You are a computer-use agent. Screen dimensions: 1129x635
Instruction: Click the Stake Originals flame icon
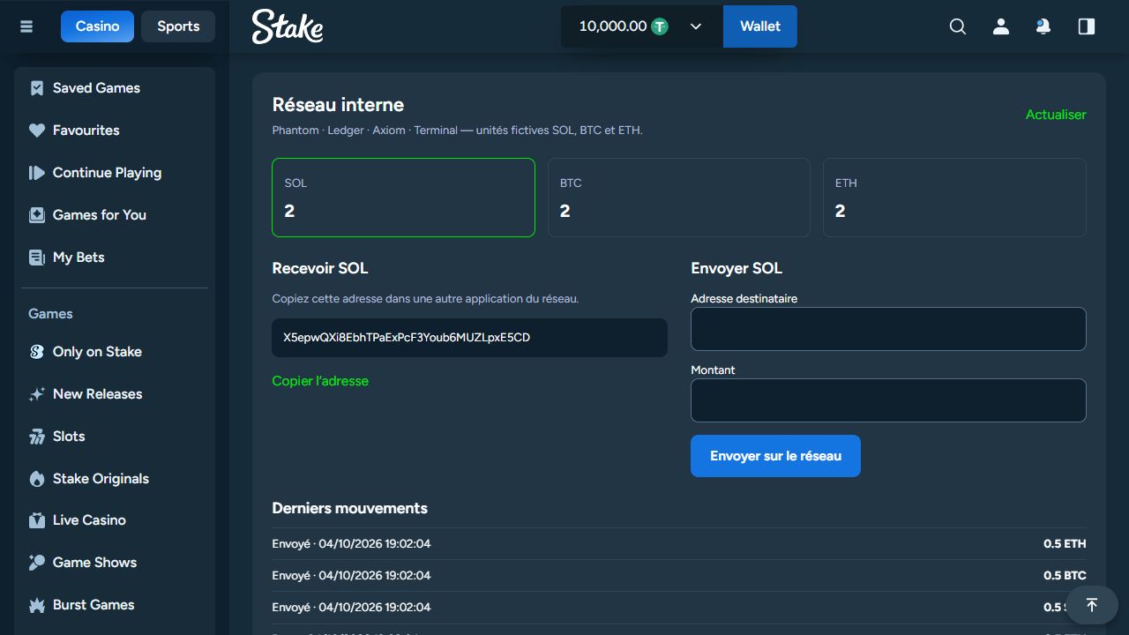point(37,479)
